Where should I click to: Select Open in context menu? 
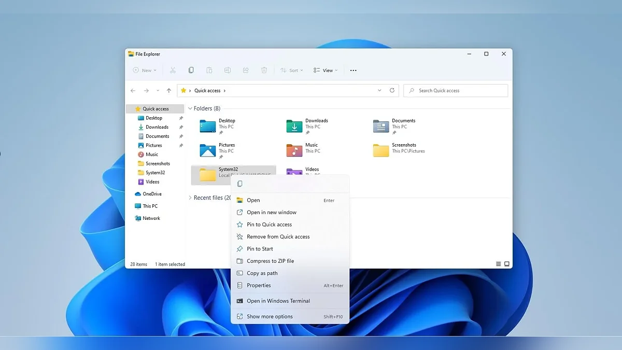tap(290, 200)
